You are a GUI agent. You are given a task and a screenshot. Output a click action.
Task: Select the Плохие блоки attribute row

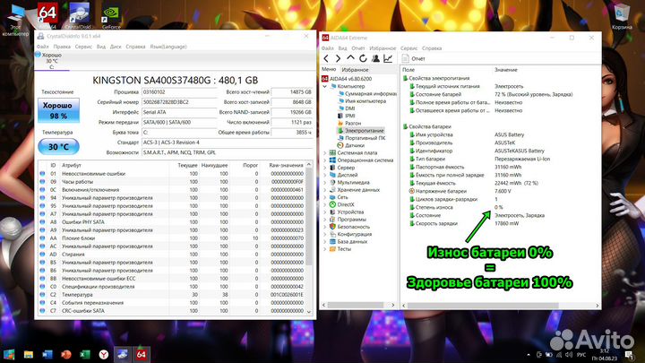click(x=172, y=238)
